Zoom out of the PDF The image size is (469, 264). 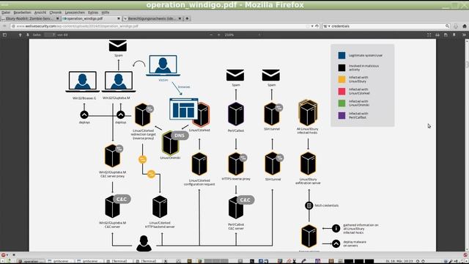(211, 34)
